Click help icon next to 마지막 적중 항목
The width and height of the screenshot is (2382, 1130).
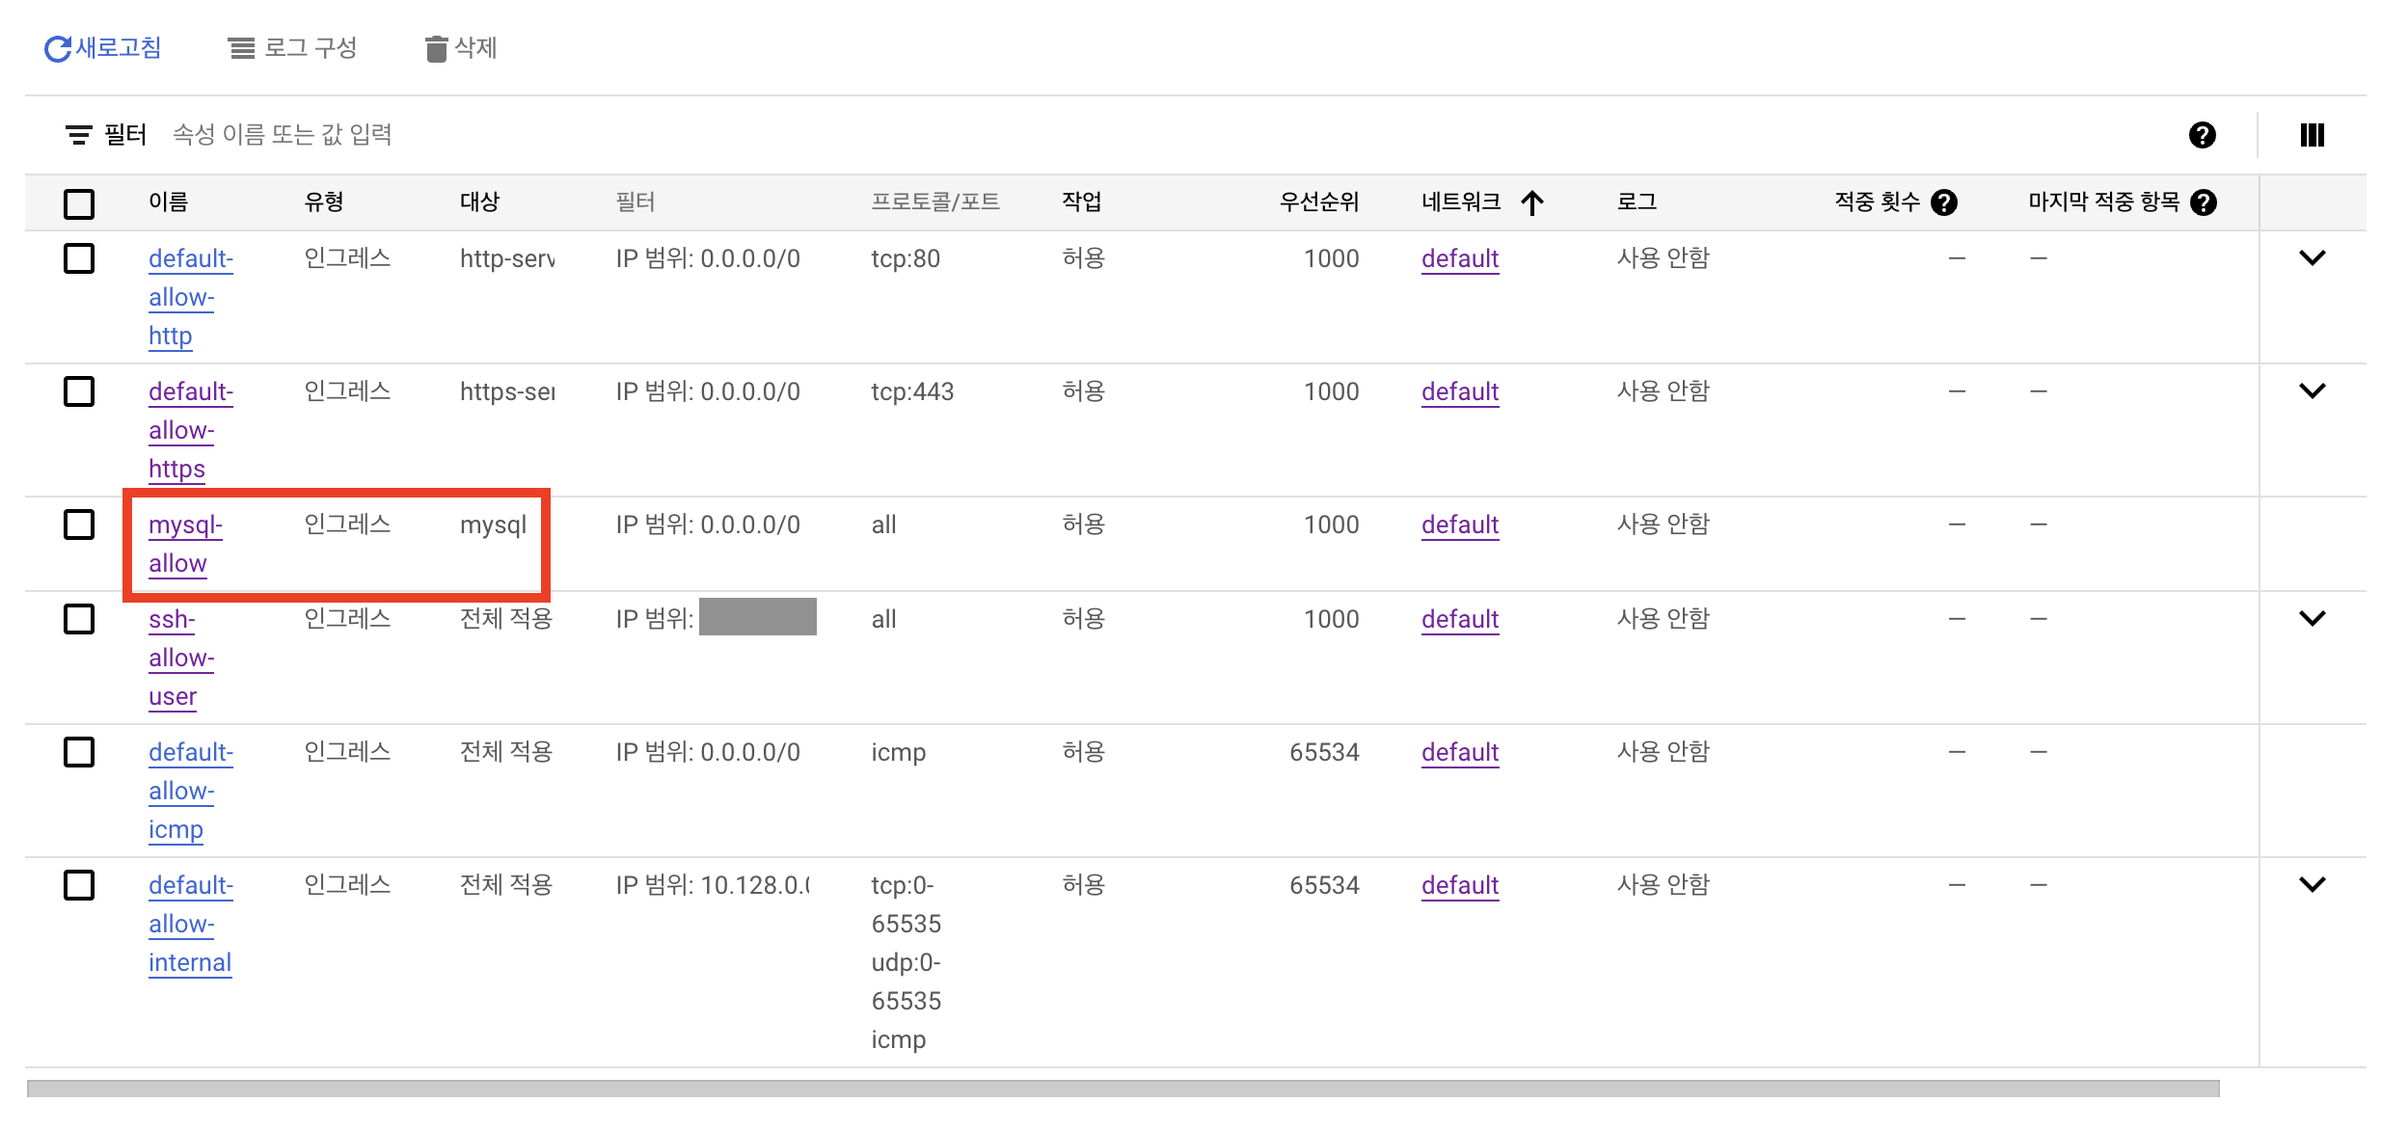click(2204, 202)
